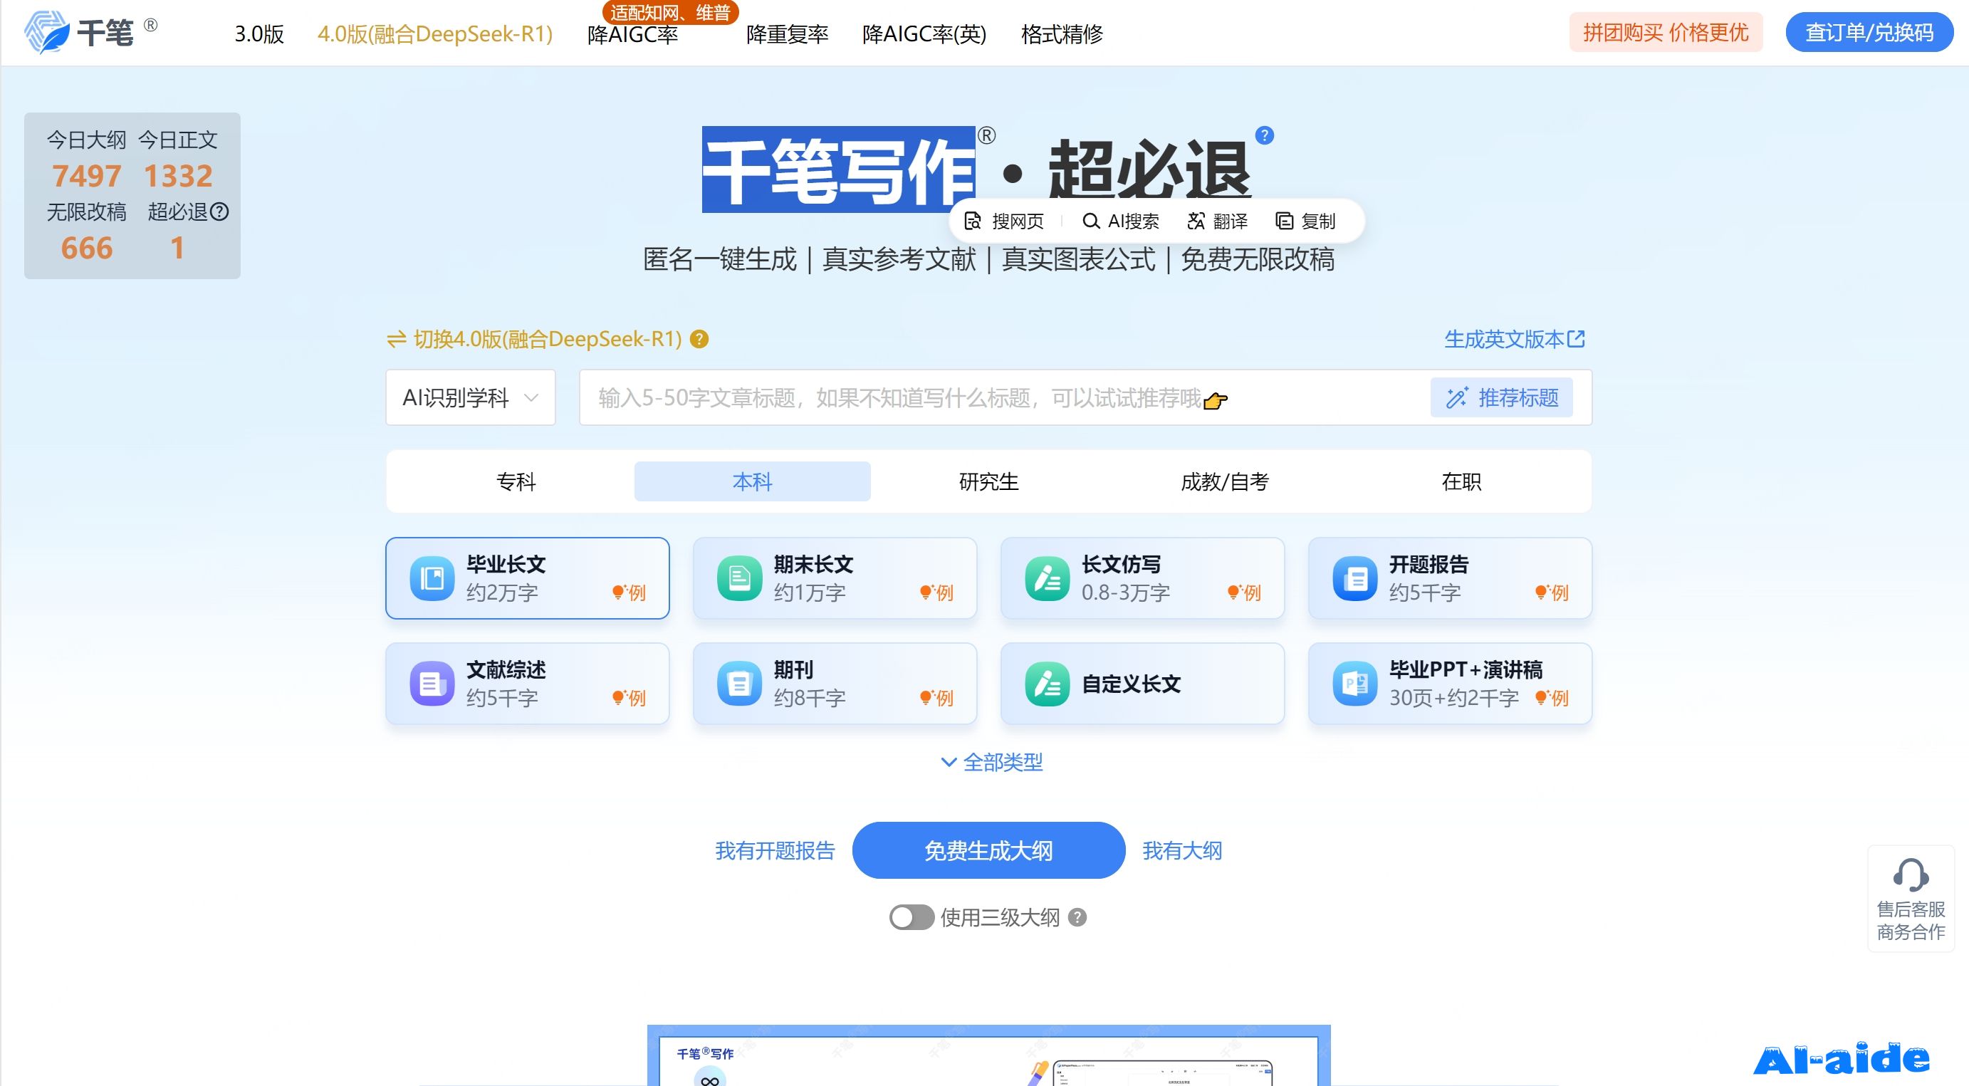
Task: Click the 自定义长文 green pen icon
Action: (x=1048, y=684)
